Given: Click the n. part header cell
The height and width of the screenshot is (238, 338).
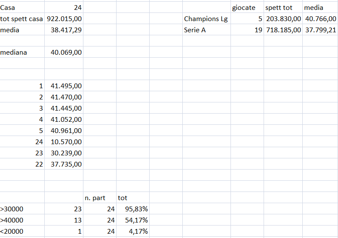Looking at the screenshot, I should [x=100, y=198].
